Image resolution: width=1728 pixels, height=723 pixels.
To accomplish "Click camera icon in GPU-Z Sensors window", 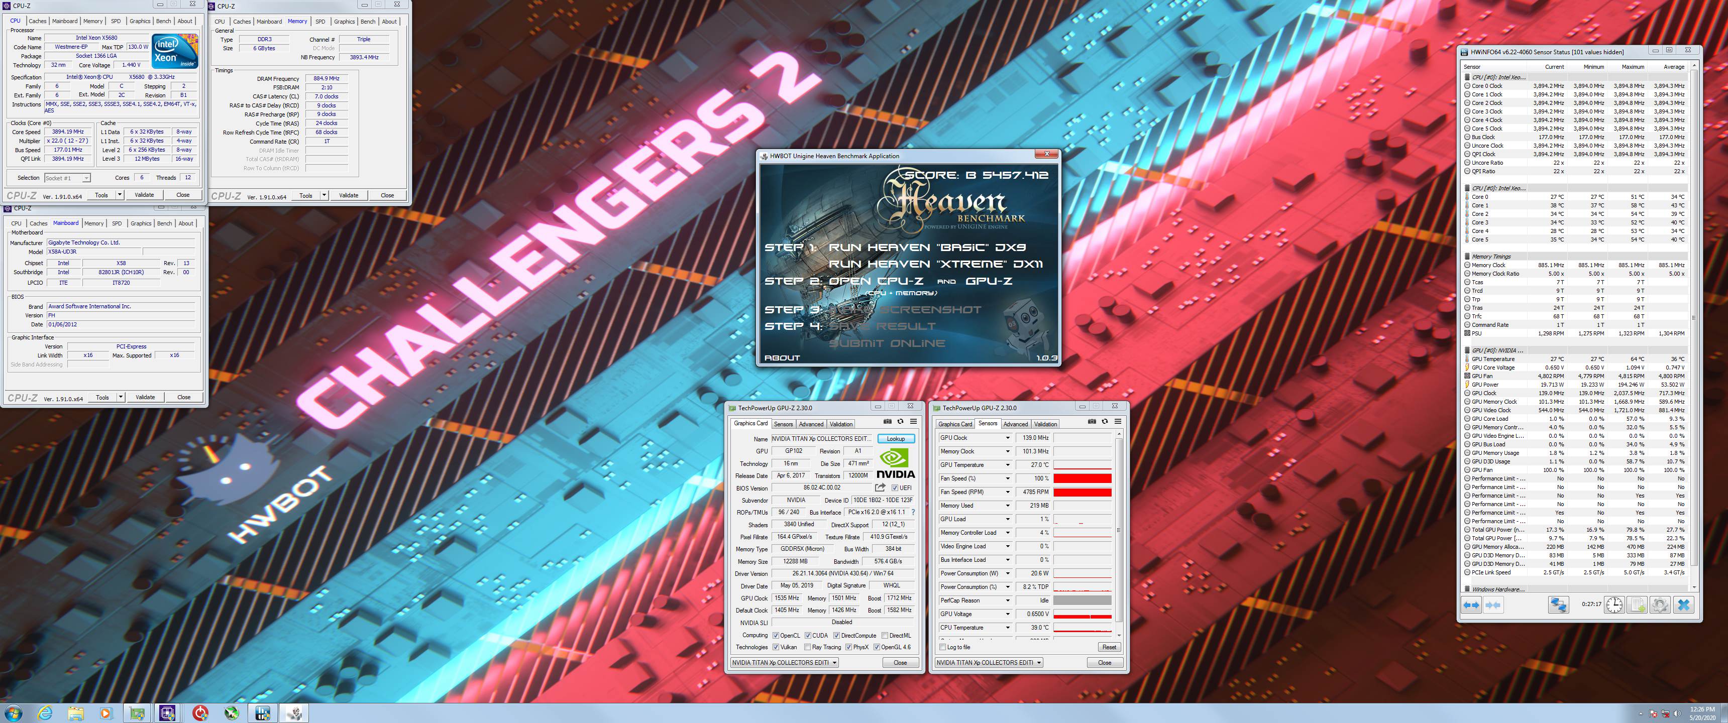I will [1092, 421].
